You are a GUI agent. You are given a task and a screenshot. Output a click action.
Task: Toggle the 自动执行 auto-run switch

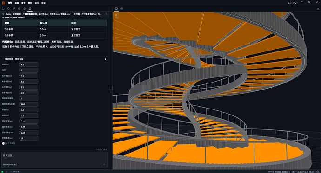click(x=4, y=143)
